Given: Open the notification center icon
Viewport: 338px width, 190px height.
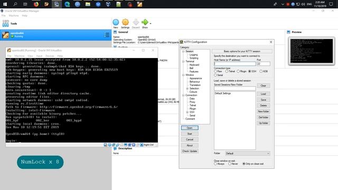Looking at the screenshot, I should pos(331,4).
